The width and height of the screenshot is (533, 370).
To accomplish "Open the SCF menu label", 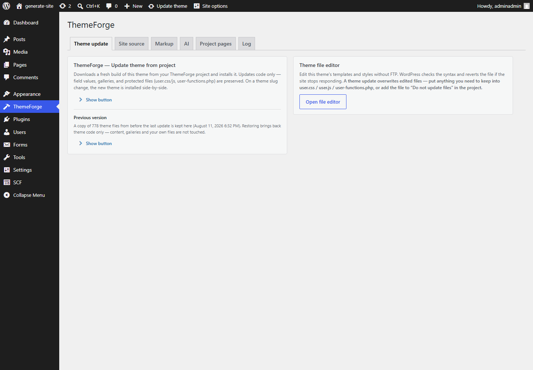I will click(17, 182).
